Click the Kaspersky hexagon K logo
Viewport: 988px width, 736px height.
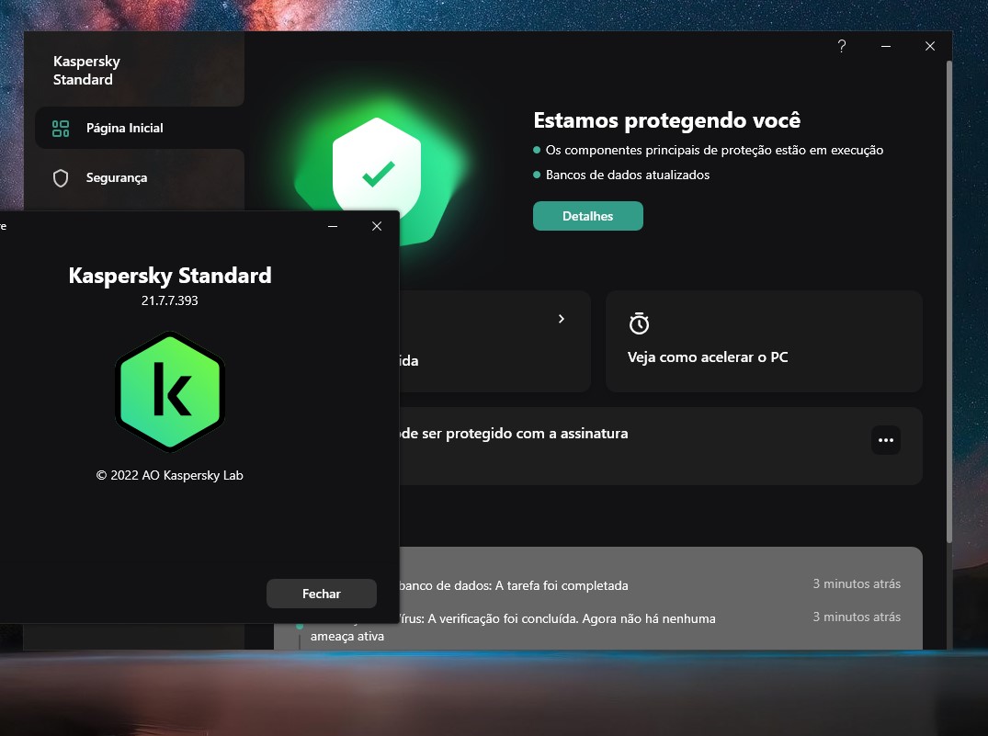[x=170, y=391]
